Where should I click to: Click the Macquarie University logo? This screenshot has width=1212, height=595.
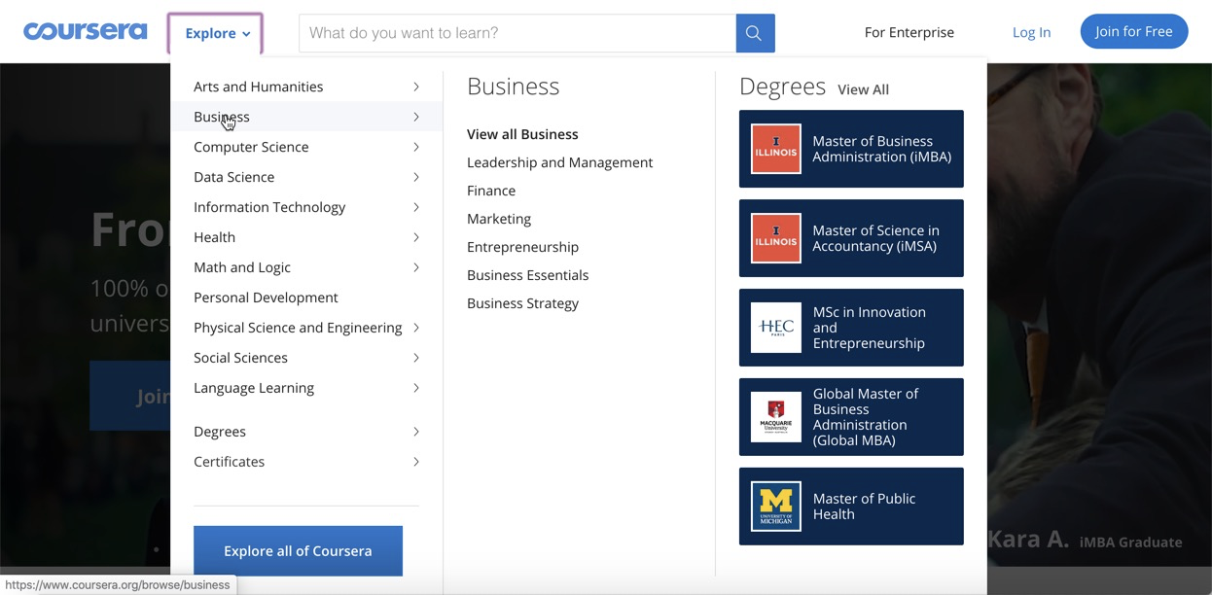pyautogui.click(x=776, y=417)
